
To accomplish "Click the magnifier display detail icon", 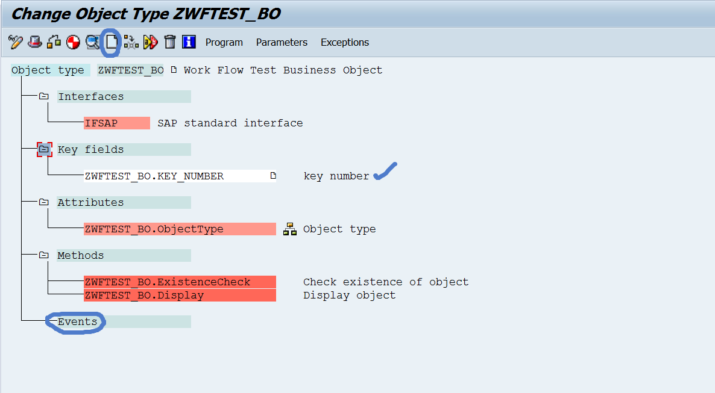I will (x=93, y=42).
